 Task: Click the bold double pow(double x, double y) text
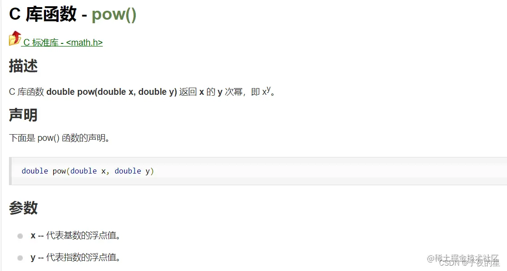pyautogui.click(x=112, y=92)
